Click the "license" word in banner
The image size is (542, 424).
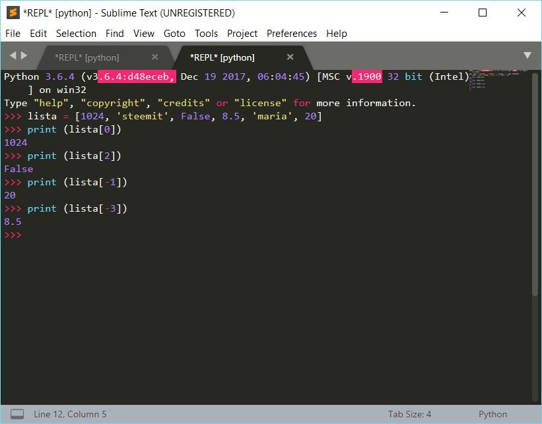(x=260, y=103)
